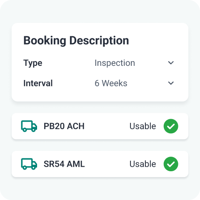
Task: Click blank background below SR54 AML card
Action: click(100, 188)
